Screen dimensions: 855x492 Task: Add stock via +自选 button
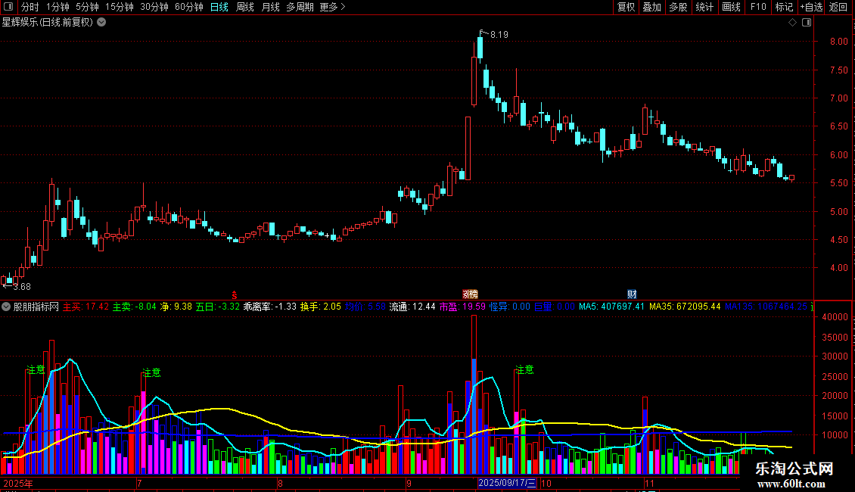click(811, 7)
